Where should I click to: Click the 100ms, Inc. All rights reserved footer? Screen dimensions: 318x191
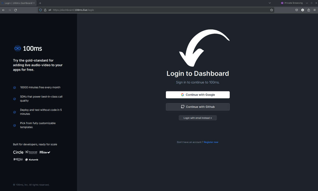31,185
